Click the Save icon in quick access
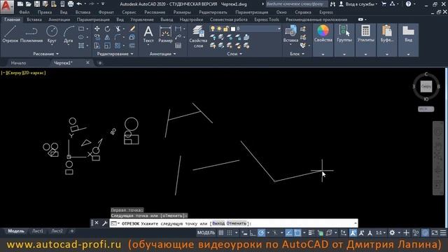 [x=37, y=4]
